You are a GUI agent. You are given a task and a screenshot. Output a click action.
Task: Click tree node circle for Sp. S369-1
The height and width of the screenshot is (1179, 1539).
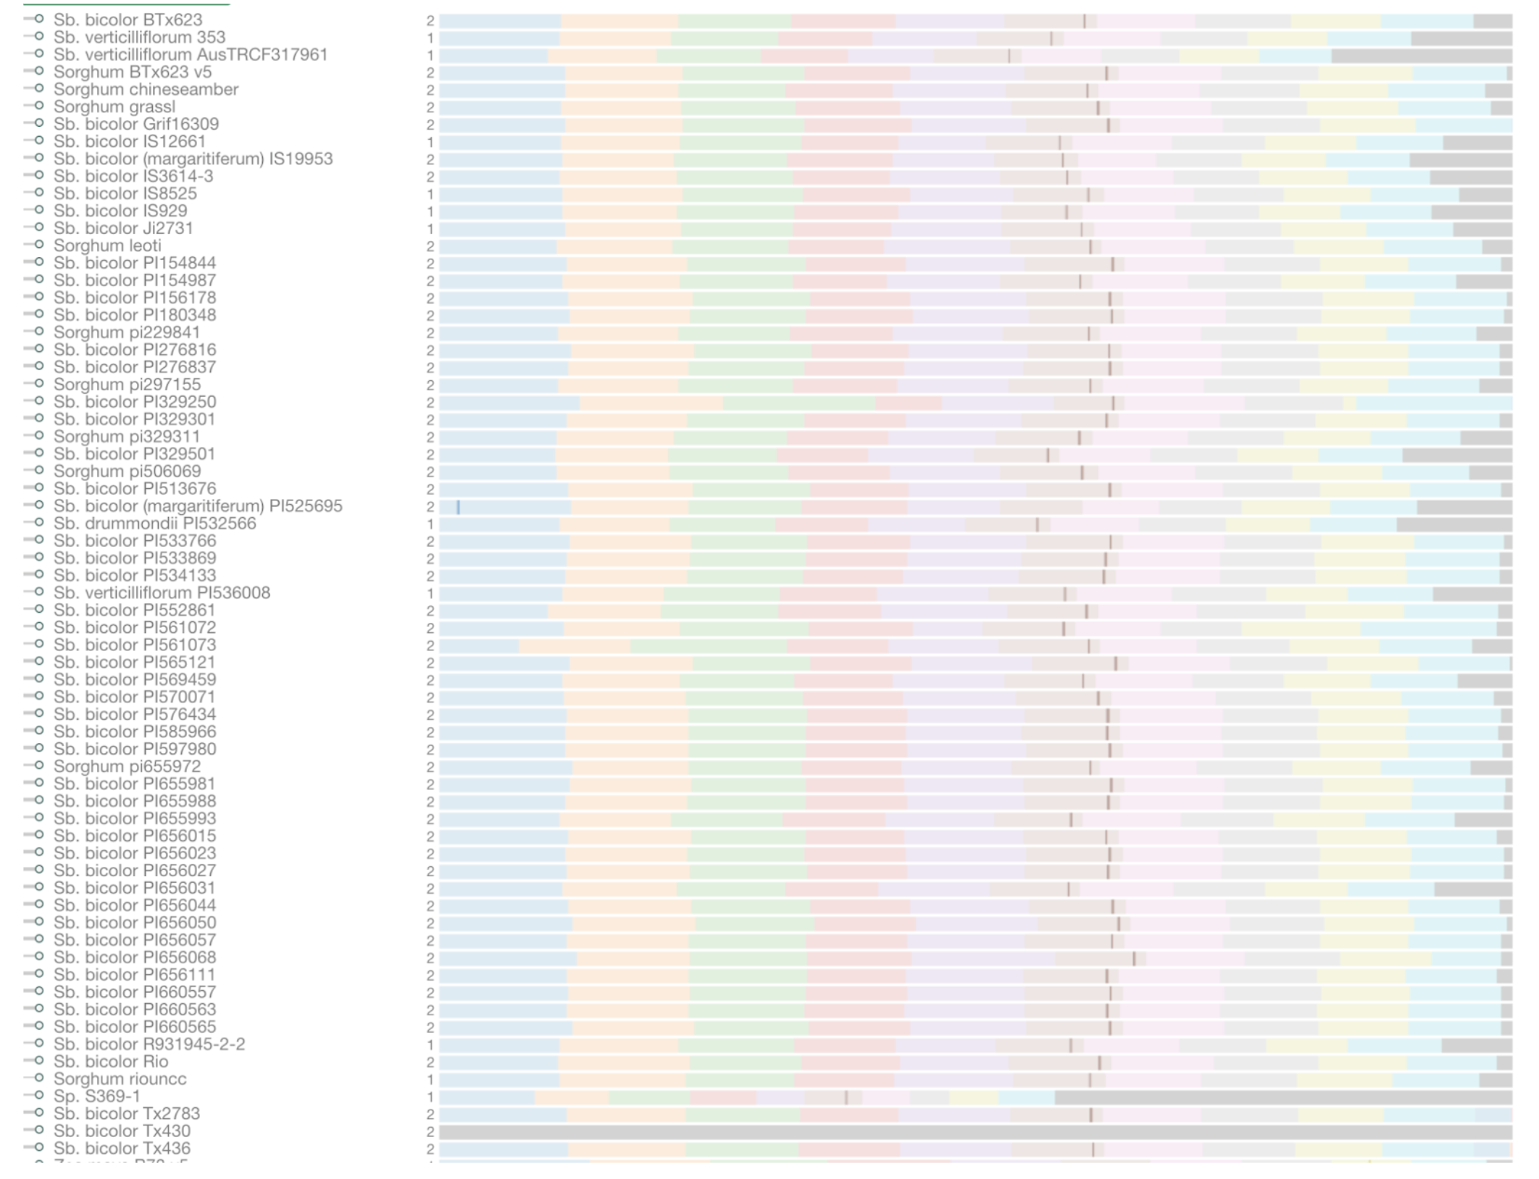coord(39,1096)
